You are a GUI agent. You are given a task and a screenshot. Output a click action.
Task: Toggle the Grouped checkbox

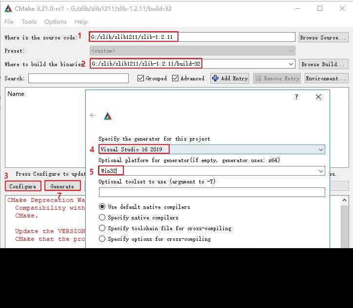tap(140, 78)
